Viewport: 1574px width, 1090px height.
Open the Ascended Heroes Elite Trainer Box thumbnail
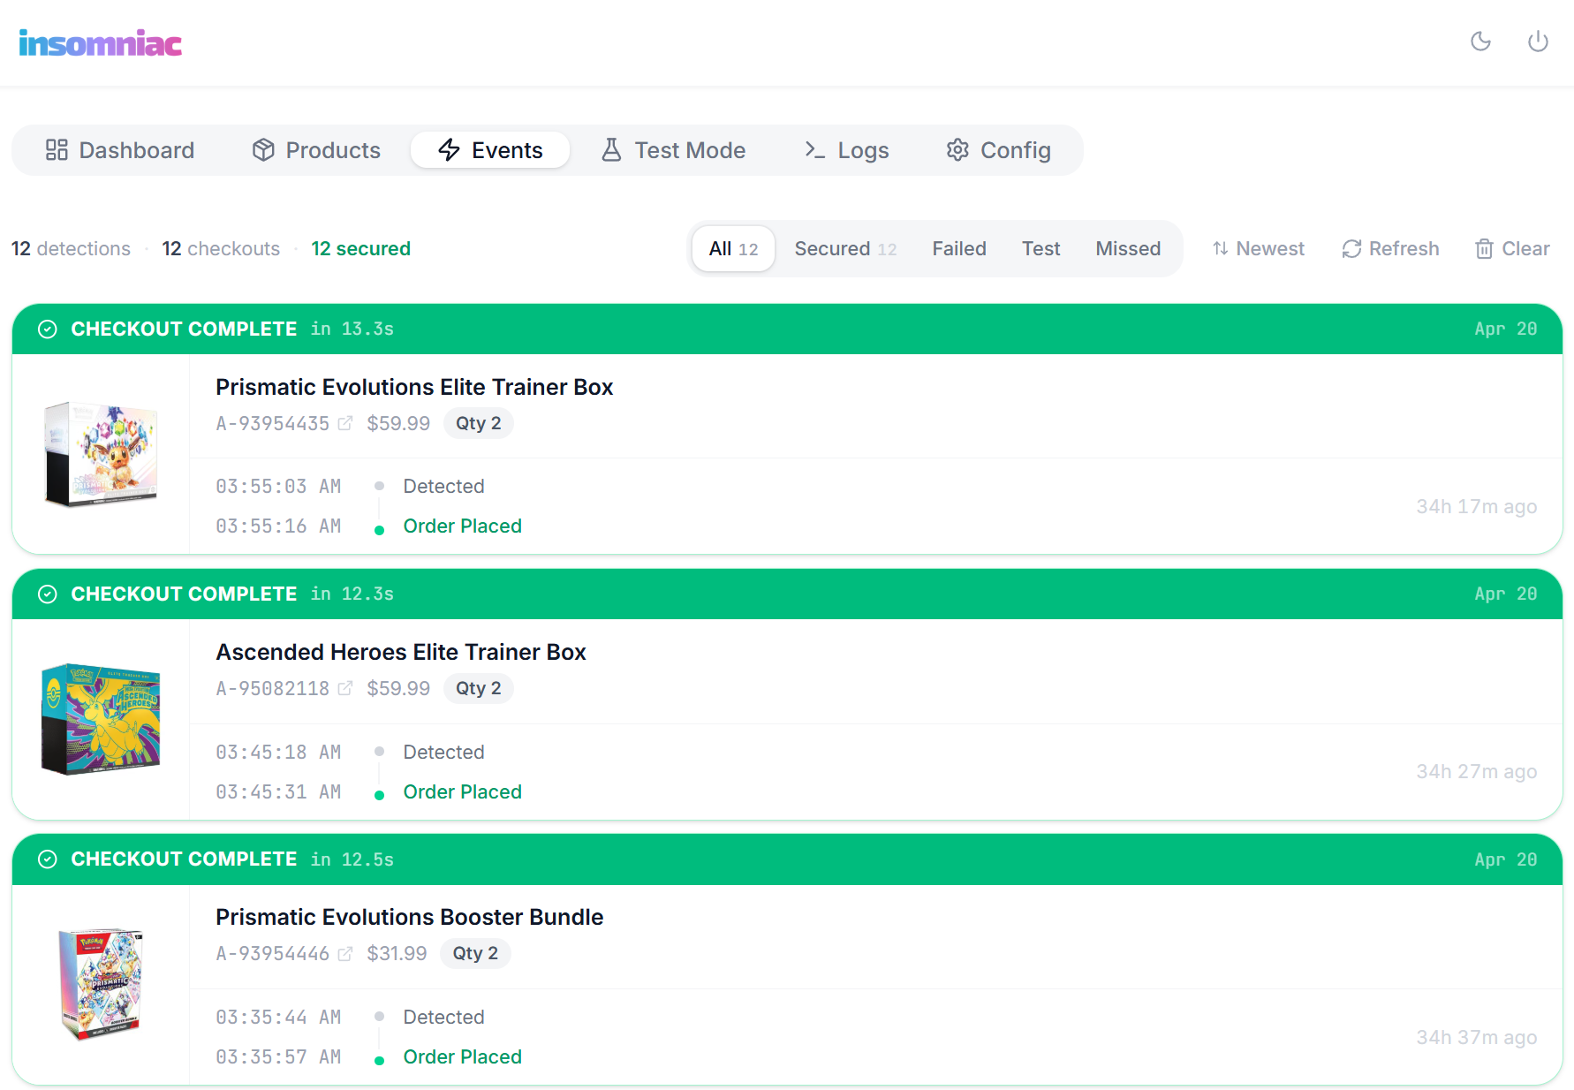[x=101, y=720]
